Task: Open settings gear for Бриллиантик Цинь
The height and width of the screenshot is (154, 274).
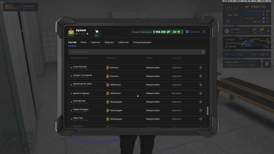Action: (201, 85)
